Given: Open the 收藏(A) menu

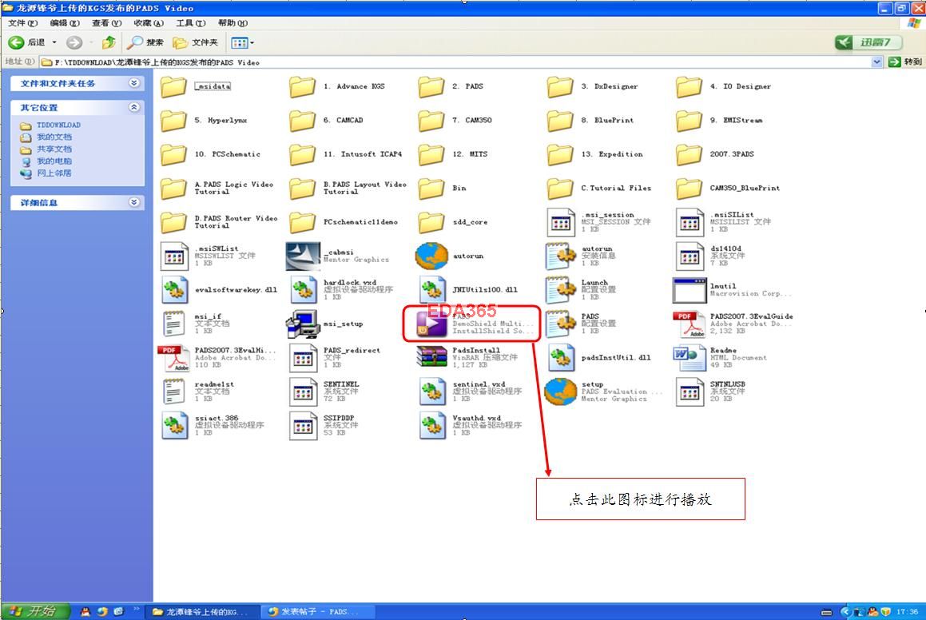Looking at the screenshot, I should (x=149, y=23).
